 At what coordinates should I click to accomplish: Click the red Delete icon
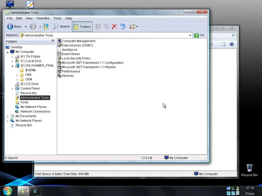pyautogui.click(x=114, y=27)
